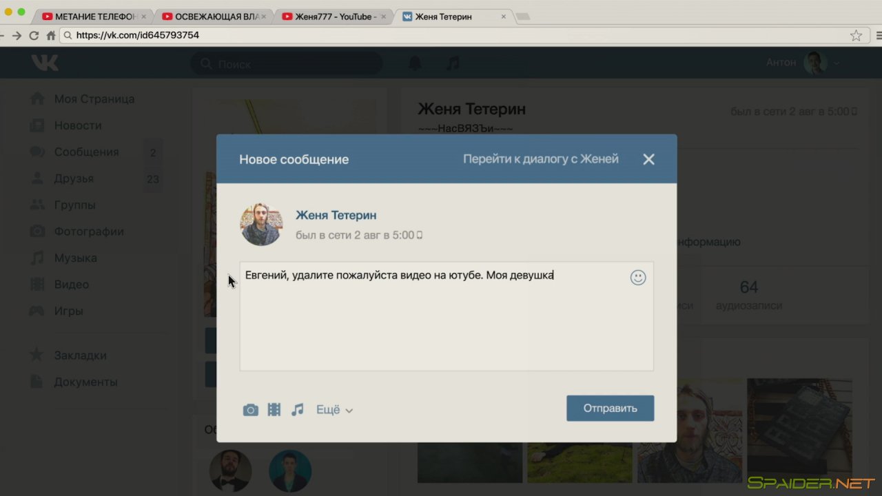Click the VK logo in the header
This screenshot has width=882, height=496.
tap(45, 63)
